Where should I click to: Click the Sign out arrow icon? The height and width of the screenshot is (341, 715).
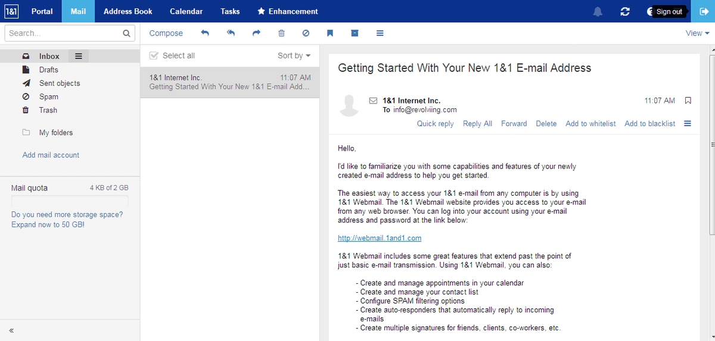(x=703, y=11)
